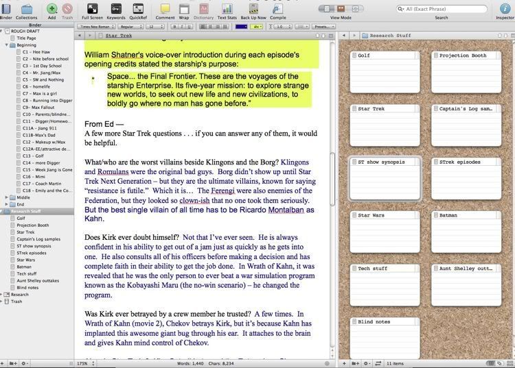Open binder footer gear menu
This screenshot has height=368, width=515.
24,363
